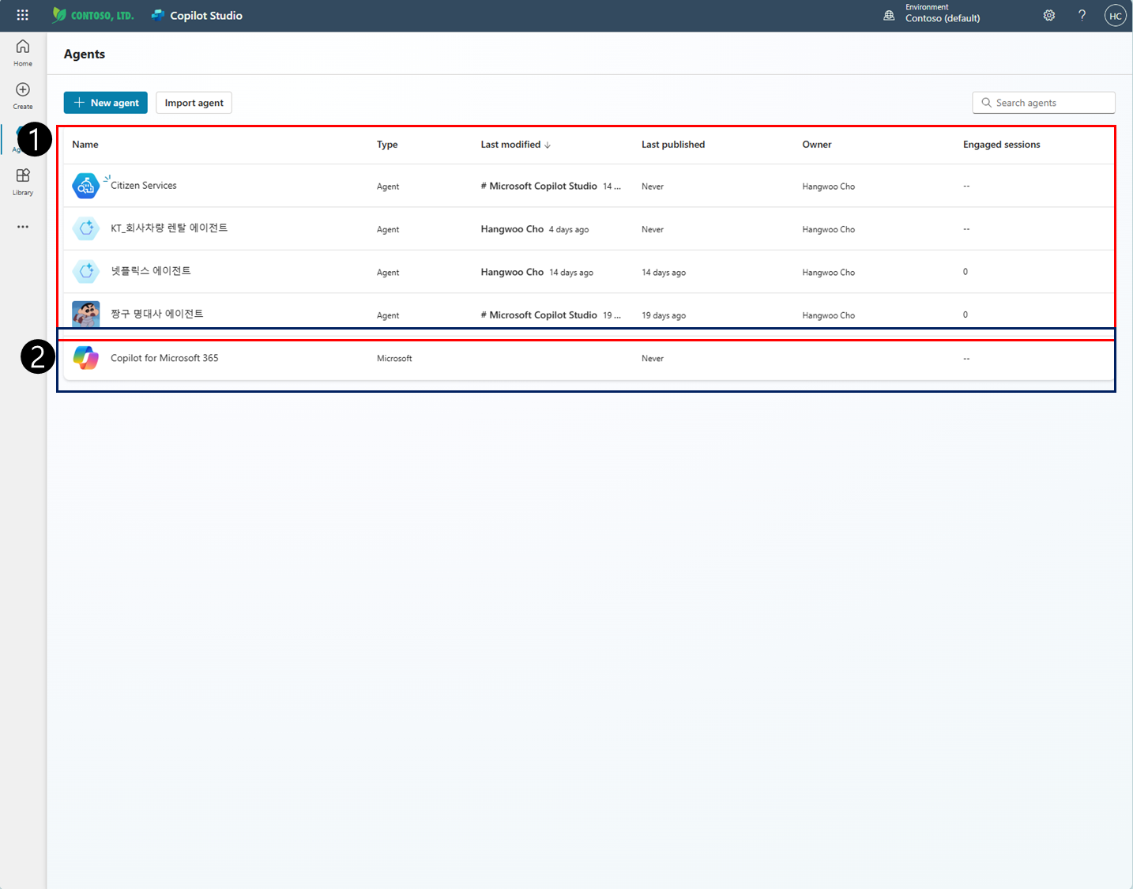Click the Copilot for Microsoft 365 icon
Viewport: 1133px width, 889px height.
point(85,358)
